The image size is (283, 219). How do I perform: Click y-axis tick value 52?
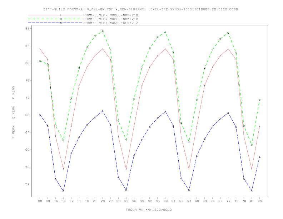click(28, 184)
